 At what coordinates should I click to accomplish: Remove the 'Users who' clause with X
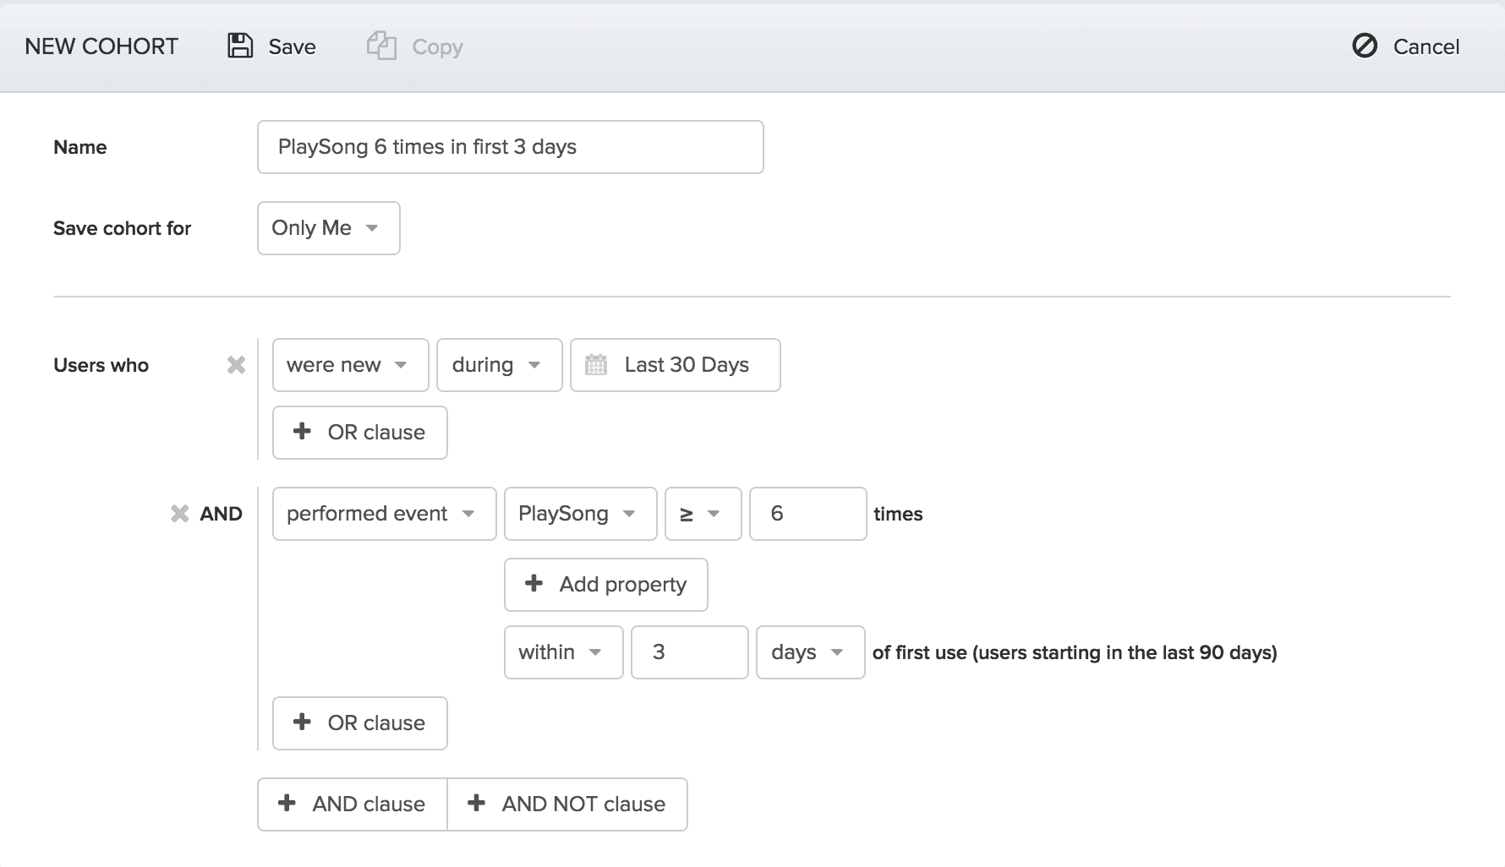click(x=236, y=365)
